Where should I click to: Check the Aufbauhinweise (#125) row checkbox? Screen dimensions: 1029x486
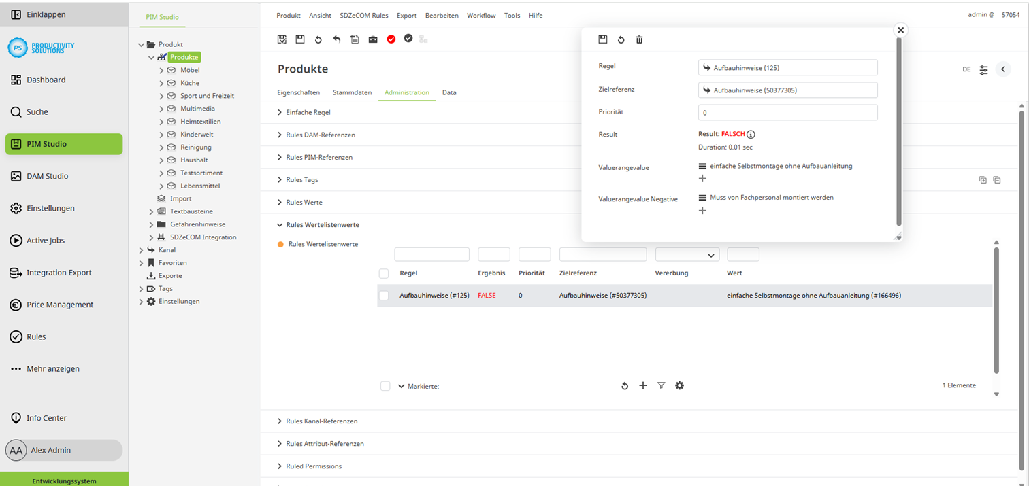tap(384, 296)
